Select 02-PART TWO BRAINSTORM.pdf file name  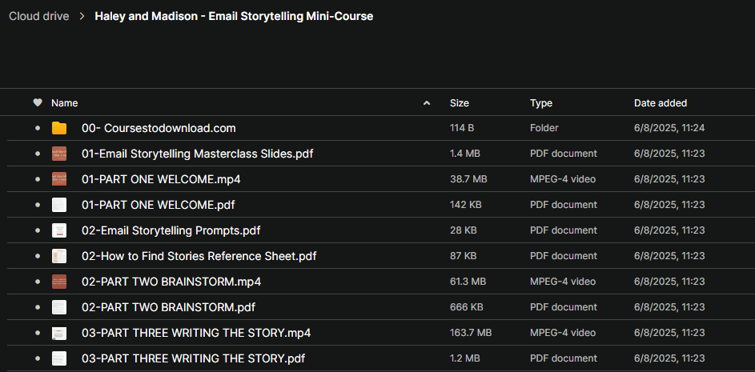click(168, 307)
